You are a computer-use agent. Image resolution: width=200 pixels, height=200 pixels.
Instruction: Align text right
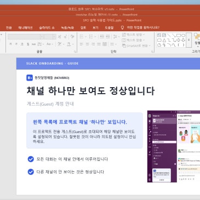pos(93,44)
